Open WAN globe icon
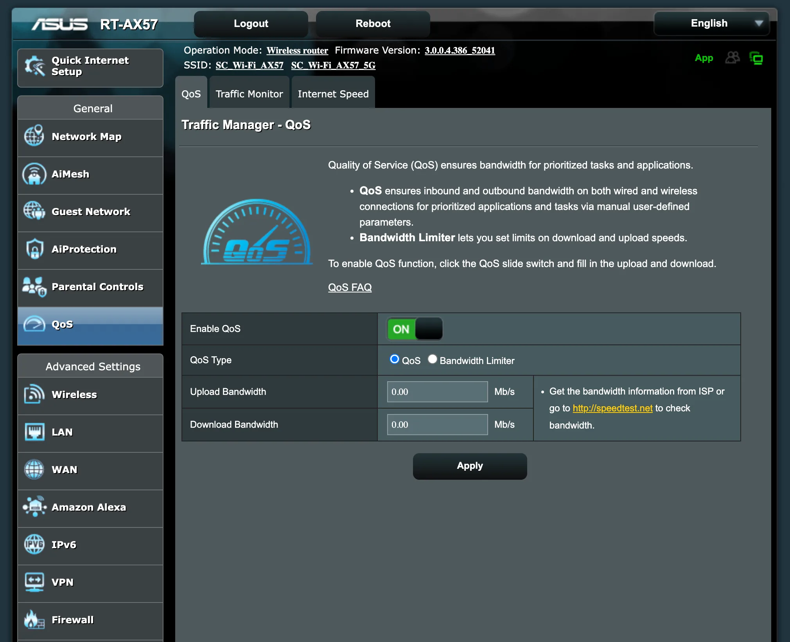Screen dimensions: 790x642 tap(34, 469)
